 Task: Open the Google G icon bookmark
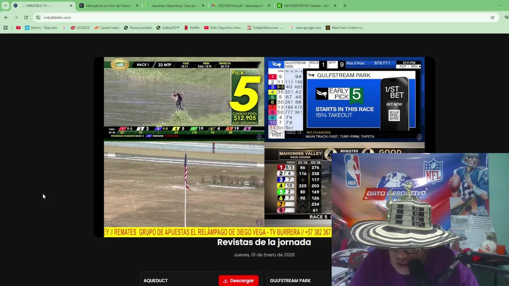(x=64, y=28)
